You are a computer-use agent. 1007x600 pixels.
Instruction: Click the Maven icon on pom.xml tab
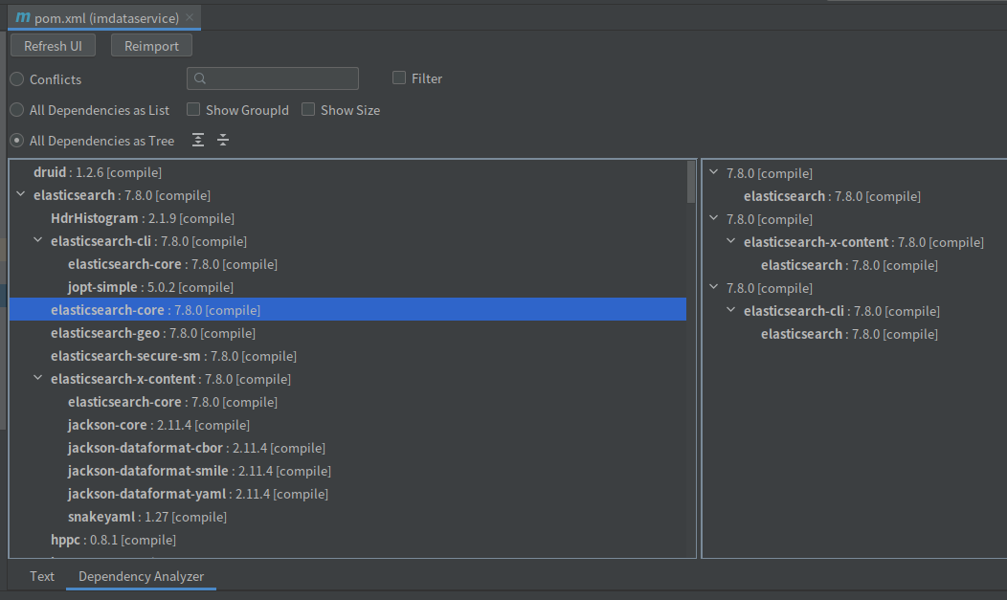tap(22, 17)
